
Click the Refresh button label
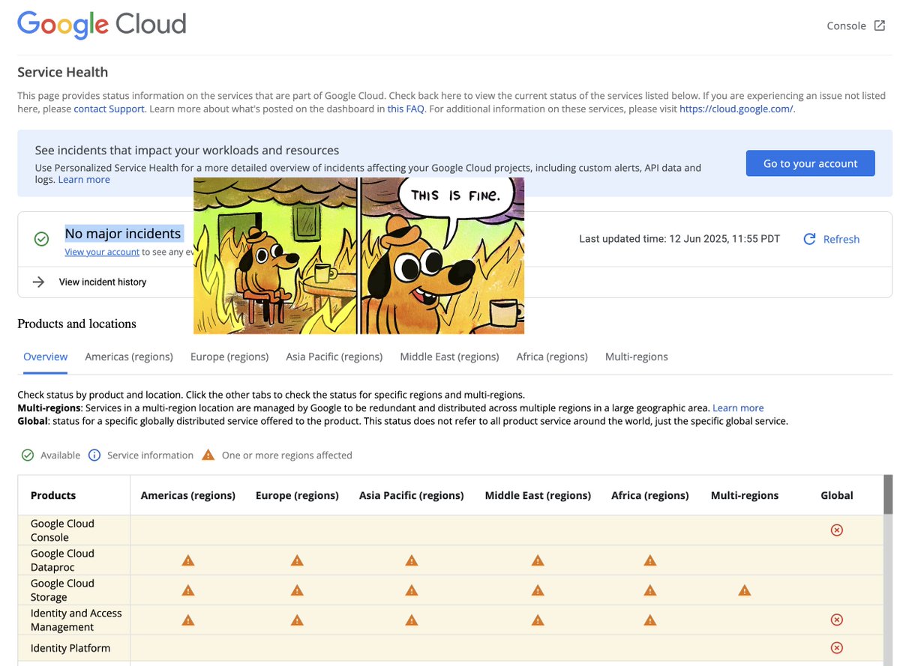coord(841,239)
